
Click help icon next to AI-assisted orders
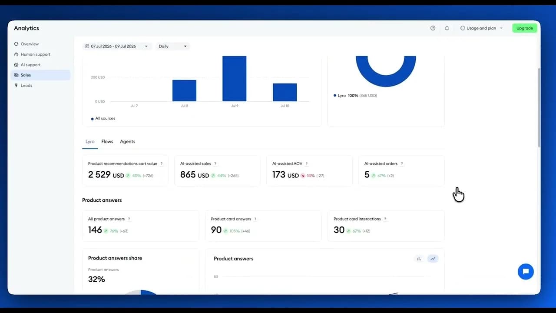pos(402,164)
